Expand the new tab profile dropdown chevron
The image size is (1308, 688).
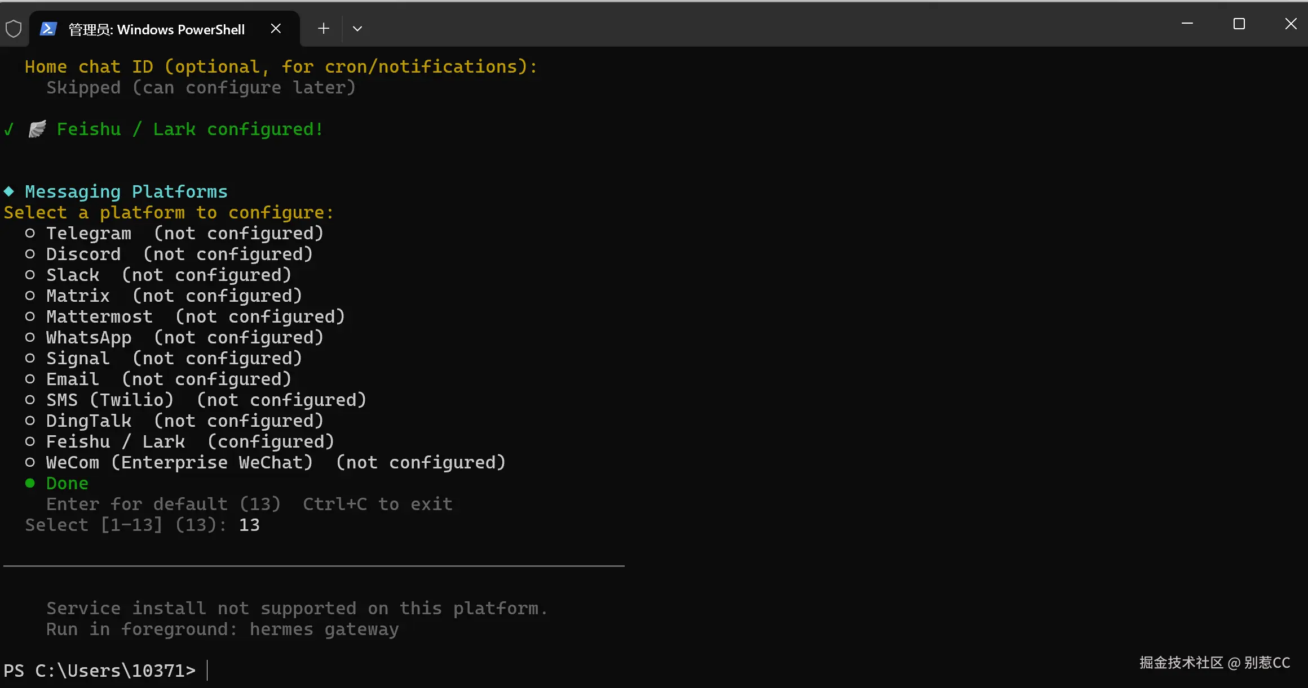coord(357,29)
